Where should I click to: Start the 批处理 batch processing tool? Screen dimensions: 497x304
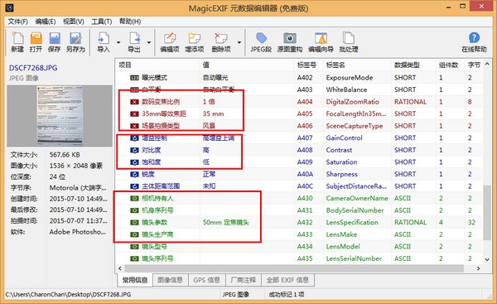pyautogui.click(x=349, y=42)
